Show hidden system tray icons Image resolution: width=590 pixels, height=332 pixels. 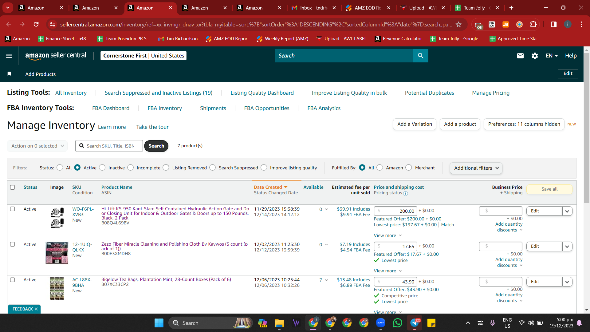pos(468,323)
